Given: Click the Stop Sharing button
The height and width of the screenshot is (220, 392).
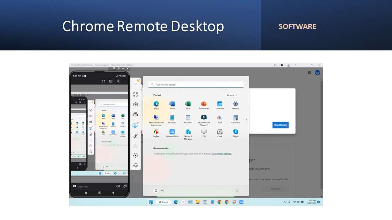Looking at the screenshot, I should (x=280, y=125).
